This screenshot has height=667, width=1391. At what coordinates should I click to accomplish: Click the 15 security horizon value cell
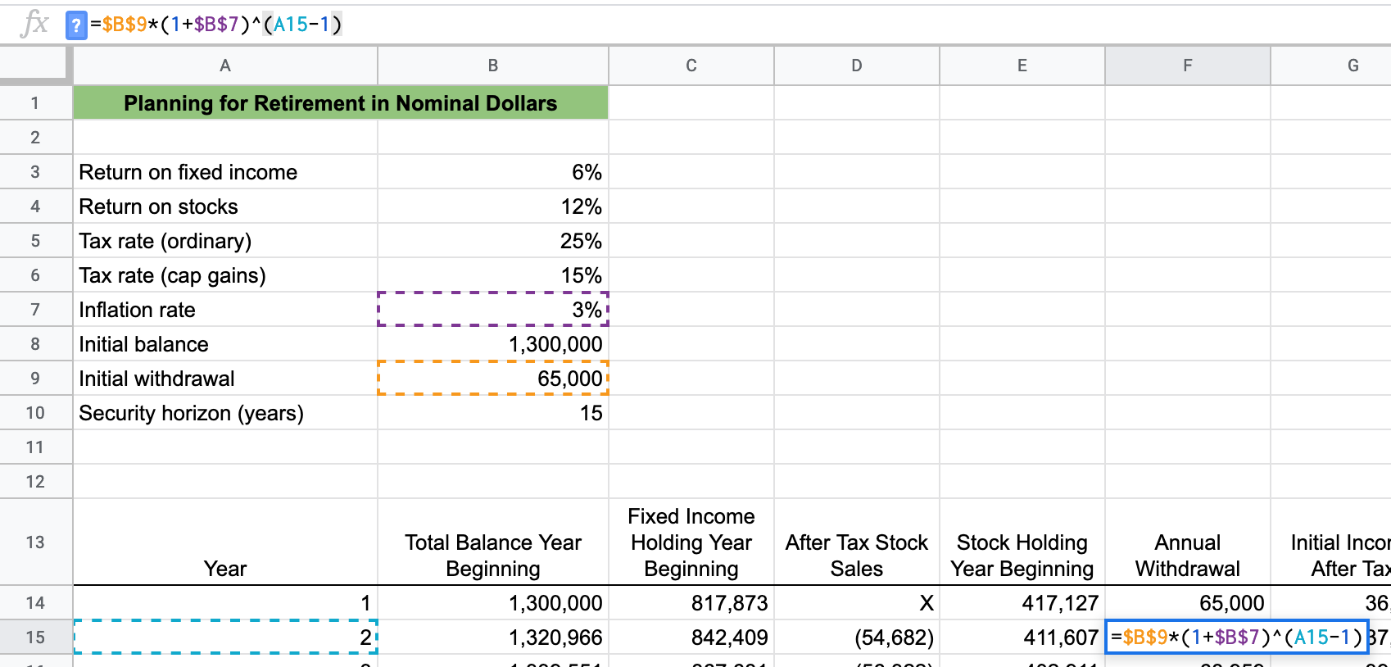tap(493, 413)
